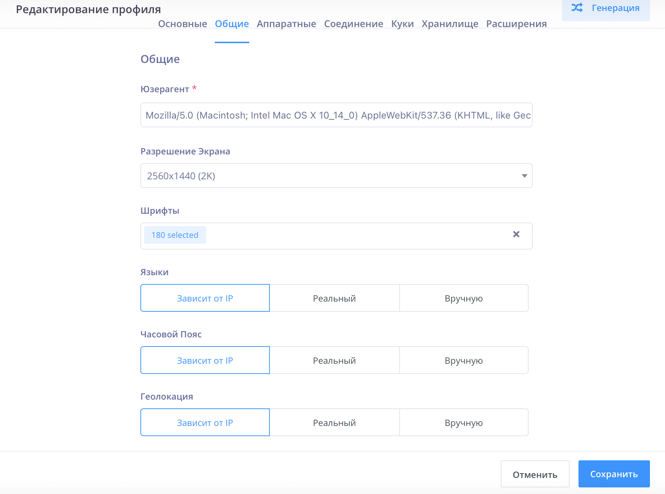Select Зависит от IP for Геолокация
Screen dimensions: 665x494
[x=205, y=422]
